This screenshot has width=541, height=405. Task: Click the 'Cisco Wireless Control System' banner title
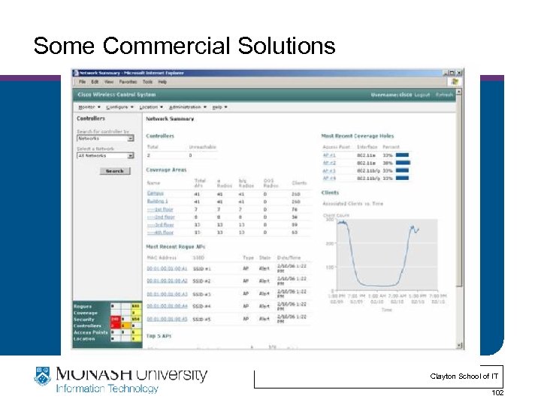click(x=116, y=94)
